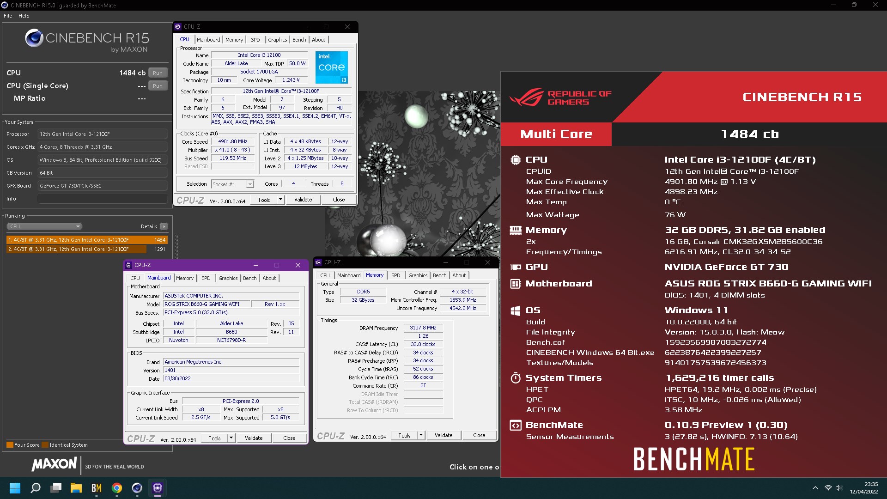Expand Tools arrow in CPU tab window
The height and width of the screenshot is (499, 887).
point(280,200)
